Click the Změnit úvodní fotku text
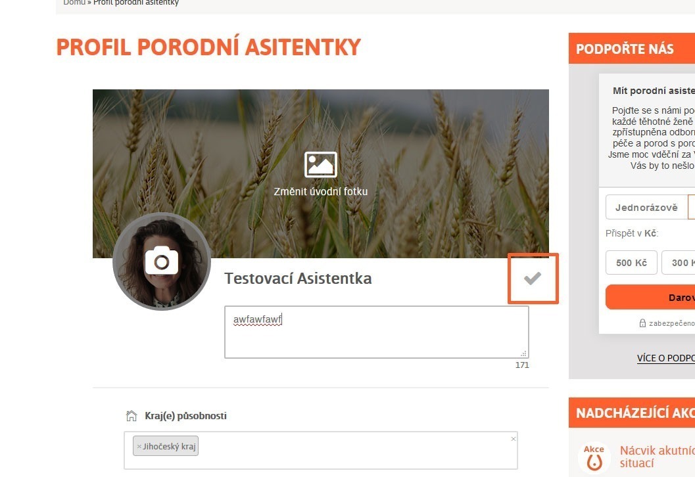This screenshot has width=695, height=477. tap(320, 191)
